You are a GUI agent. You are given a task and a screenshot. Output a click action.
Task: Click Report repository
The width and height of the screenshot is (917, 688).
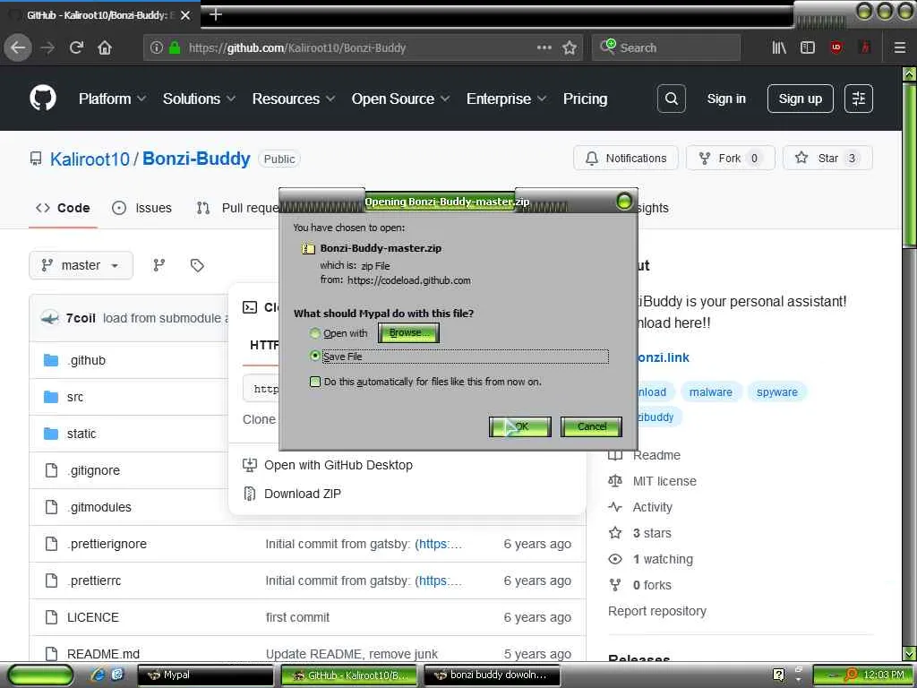[x=656, y=611]
